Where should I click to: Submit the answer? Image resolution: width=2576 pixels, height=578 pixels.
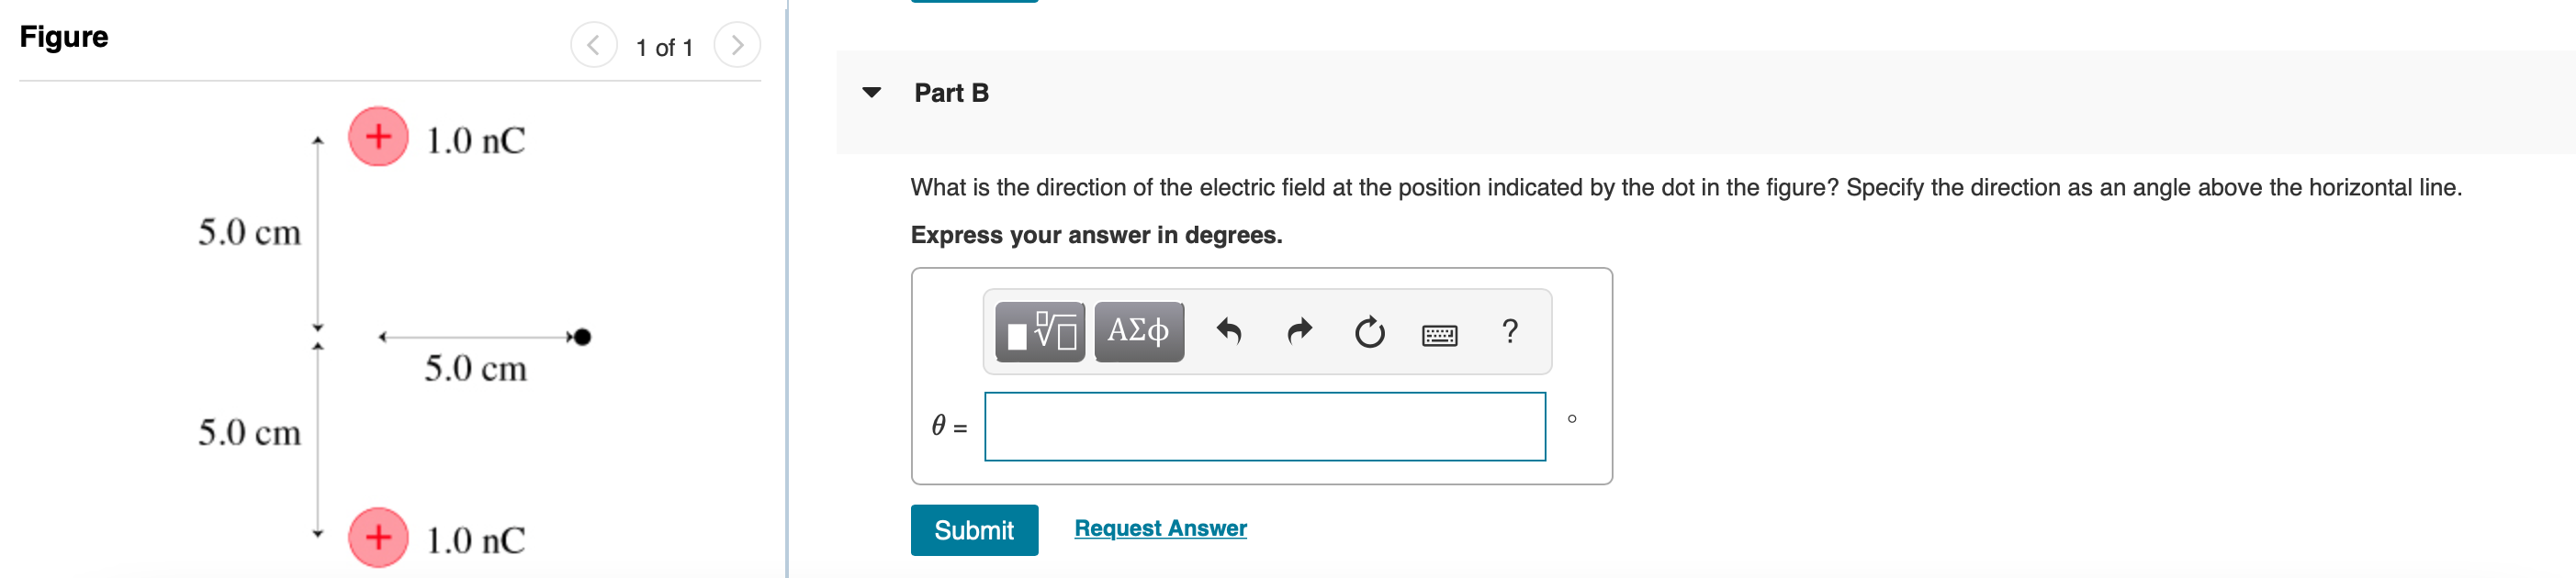974,530
